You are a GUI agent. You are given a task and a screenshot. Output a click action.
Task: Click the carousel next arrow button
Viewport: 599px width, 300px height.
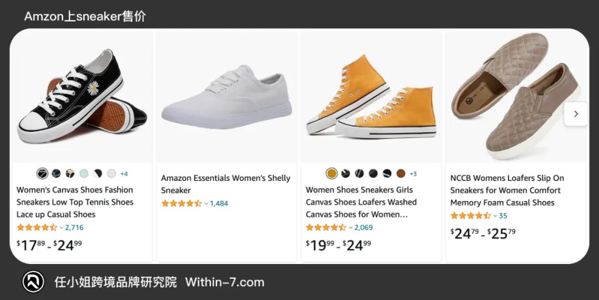point(576,113)
